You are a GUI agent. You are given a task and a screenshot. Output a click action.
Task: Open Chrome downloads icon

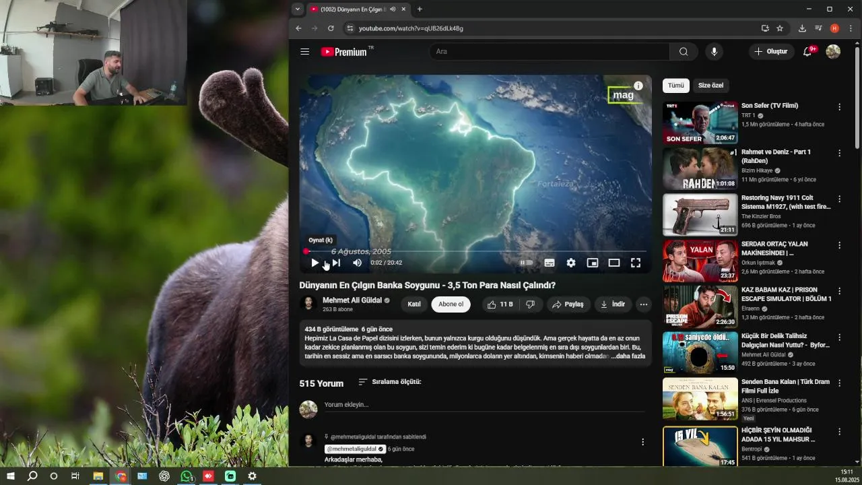[x=802, y=28]
